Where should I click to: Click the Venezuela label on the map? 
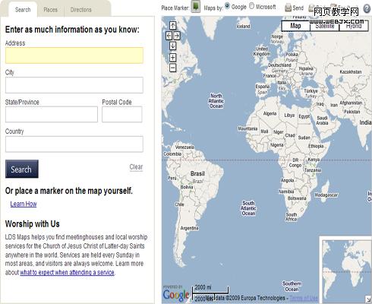[184, 147]
